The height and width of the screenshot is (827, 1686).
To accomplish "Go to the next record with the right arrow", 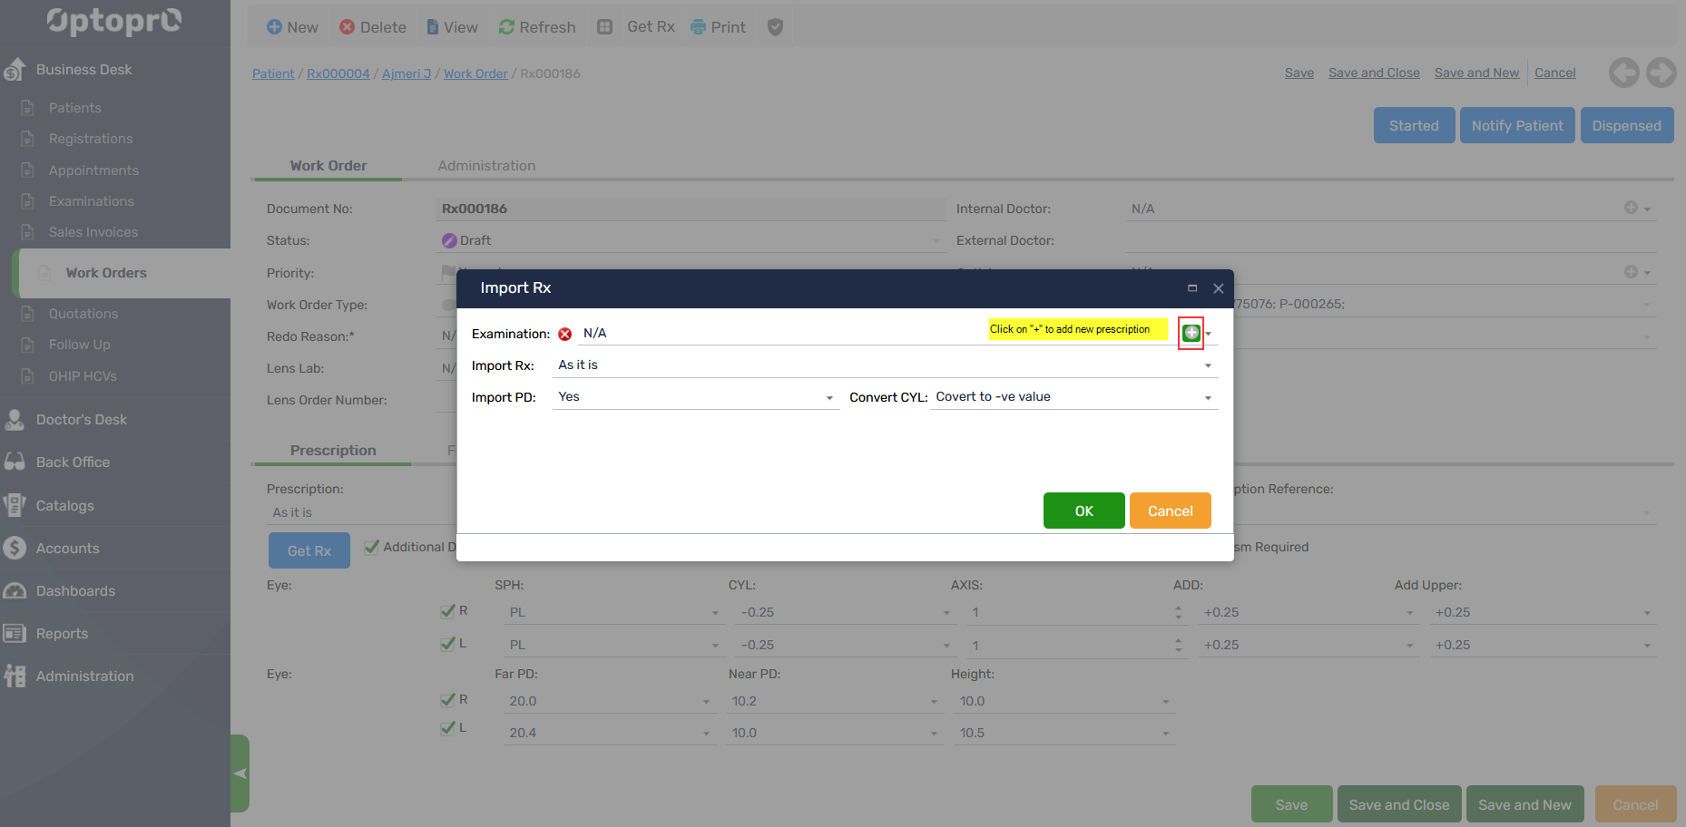I will (1661, 73).
